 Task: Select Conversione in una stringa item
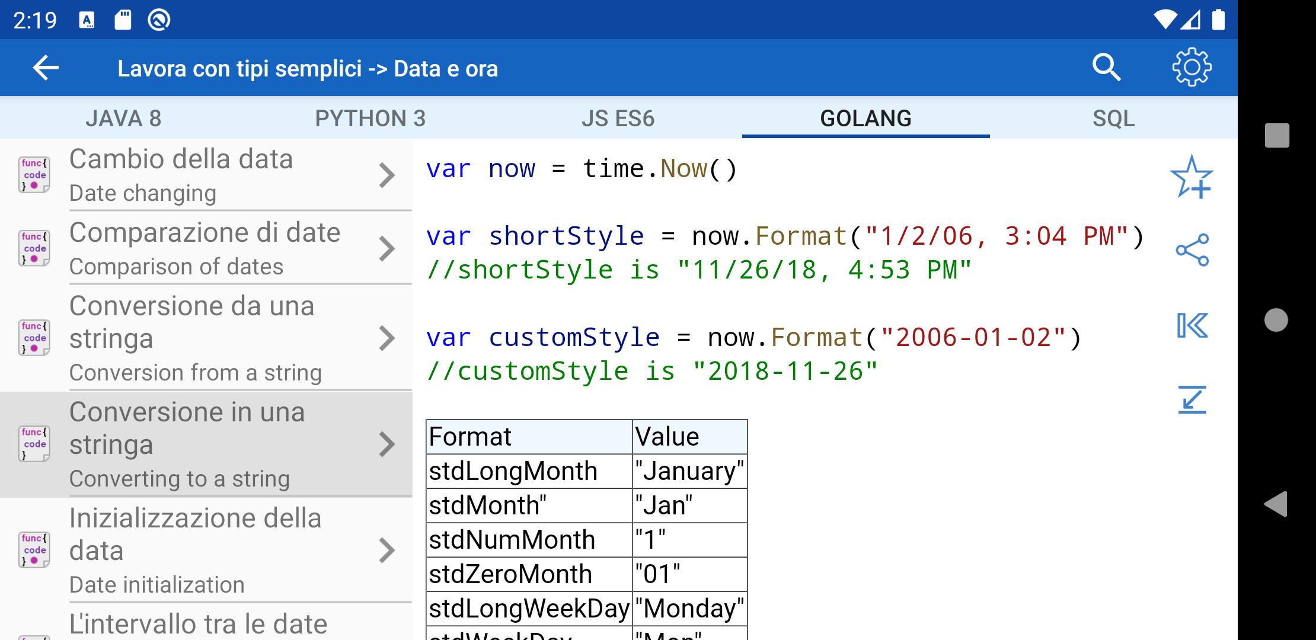[x=196, y=444]
